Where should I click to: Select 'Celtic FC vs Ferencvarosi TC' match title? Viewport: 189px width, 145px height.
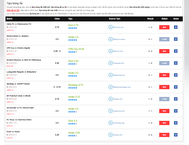click(19, 24)
